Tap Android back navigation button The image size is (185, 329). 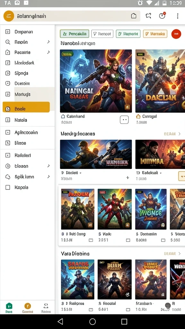point(60,321)
